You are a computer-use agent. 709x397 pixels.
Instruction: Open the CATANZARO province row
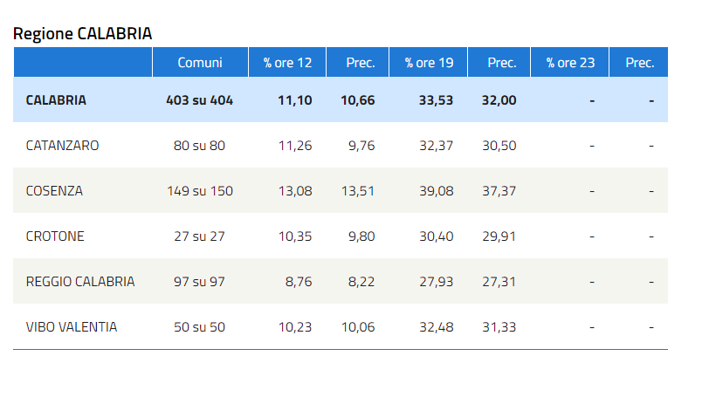(341, 146)
